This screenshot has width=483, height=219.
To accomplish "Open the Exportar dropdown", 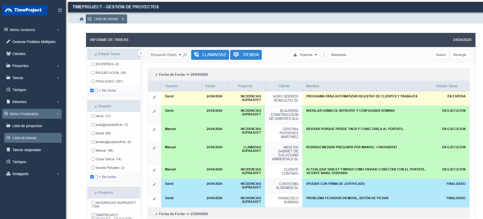I will (x=305, y=55).
